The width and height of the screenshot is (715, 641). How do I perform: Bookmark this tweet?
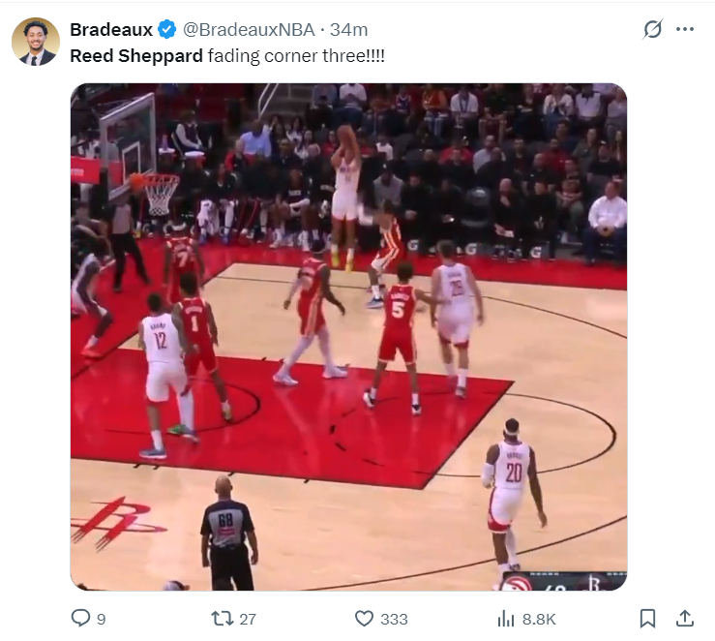click(647, 619)
